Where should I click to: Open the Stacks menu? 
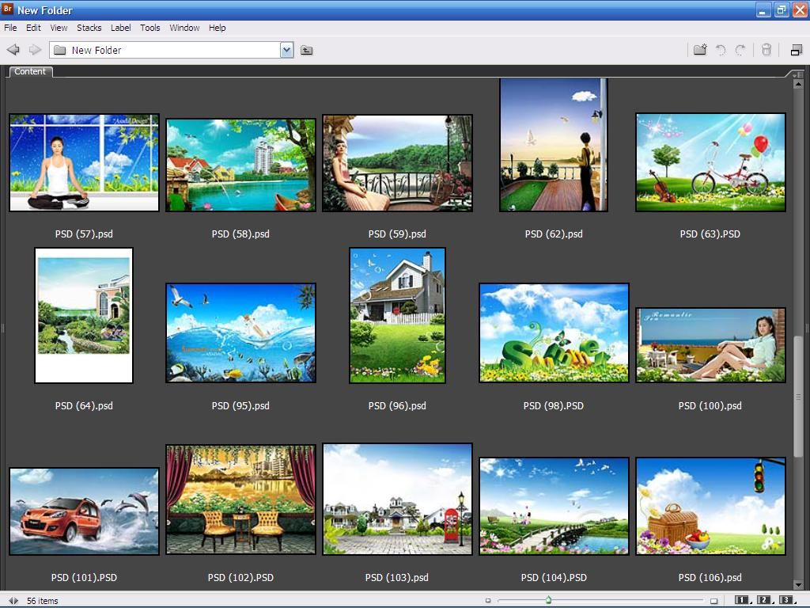coord(89,28)
